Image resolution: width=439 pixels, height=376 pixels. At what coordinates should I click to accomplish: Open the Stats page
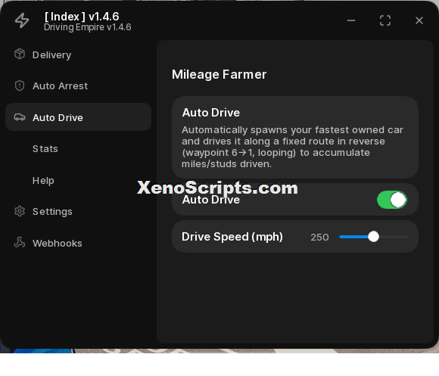click(45, 148)
